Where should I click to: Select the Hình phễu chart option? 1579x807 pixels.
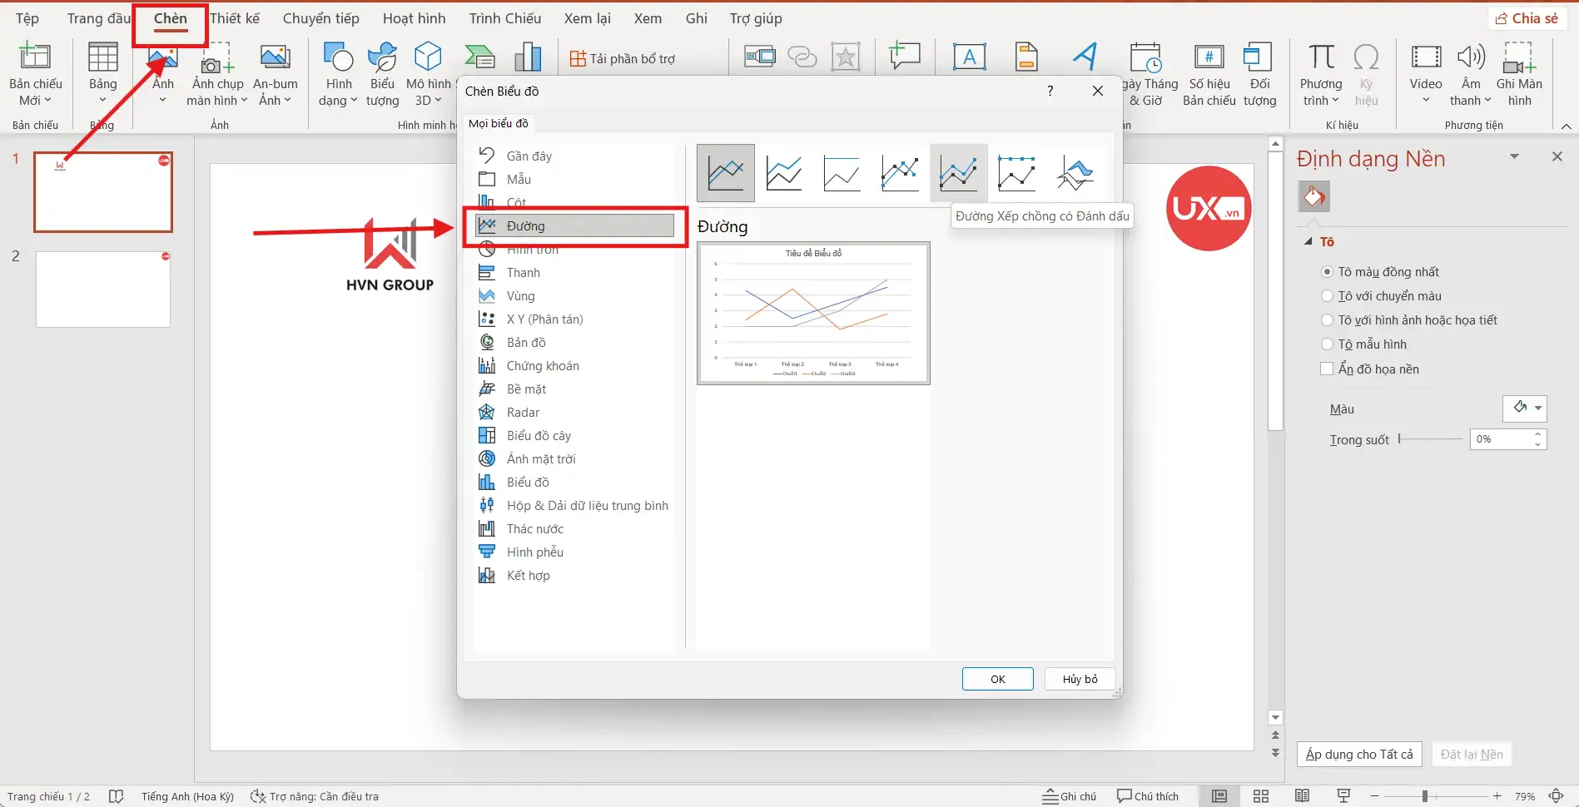(x=534, y=552)
